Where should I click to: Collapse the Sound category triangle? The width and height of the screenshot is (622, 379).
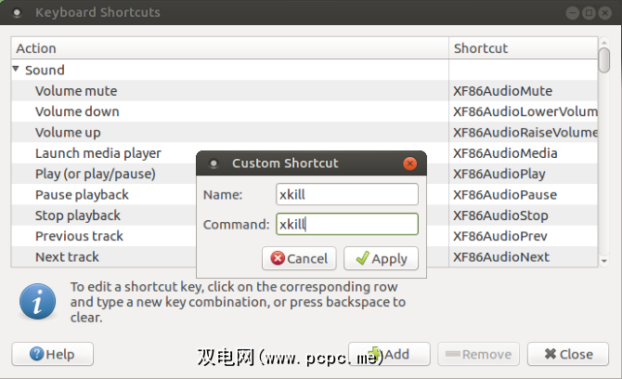(17, 70)
